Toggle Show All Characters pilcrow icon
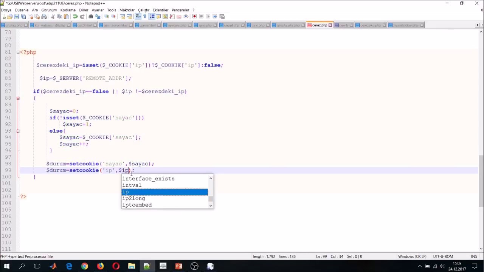484x272 pixels. [x=144, y=17]
